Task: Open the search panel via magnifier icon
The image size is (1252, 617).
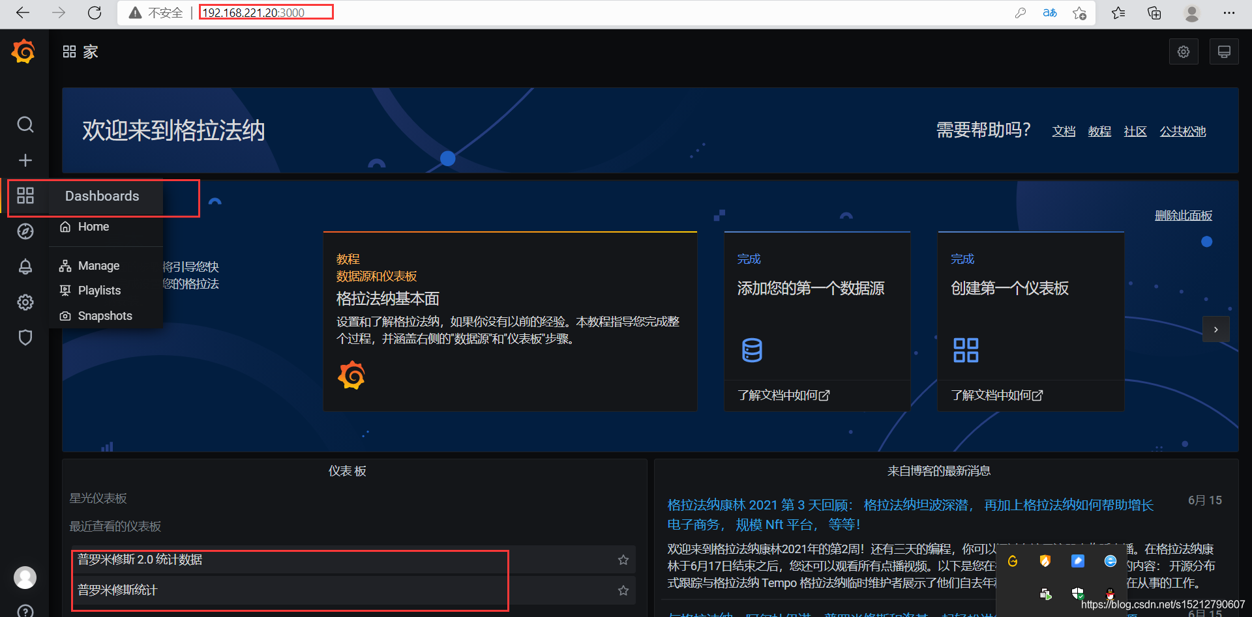Action: coord(25,124)
